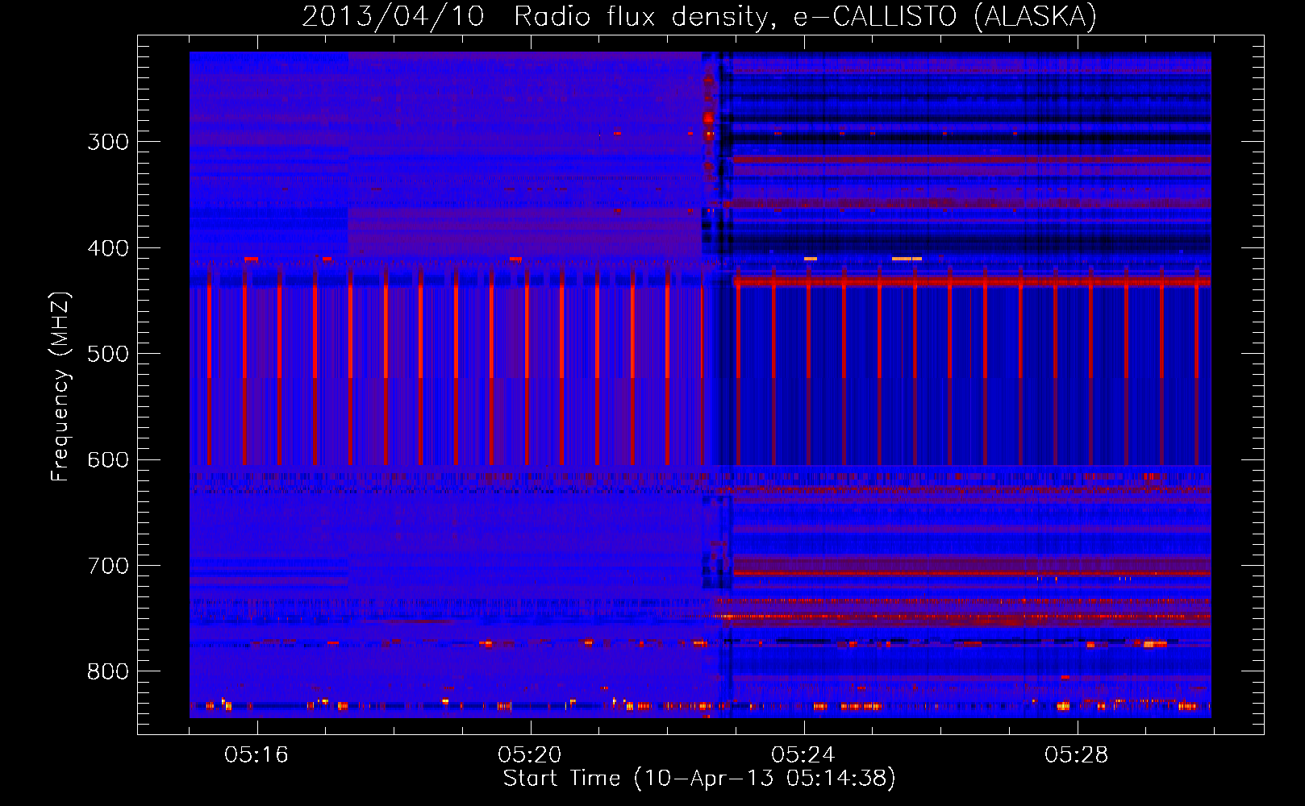Click the 600 frequency tick label

(108, 460)
